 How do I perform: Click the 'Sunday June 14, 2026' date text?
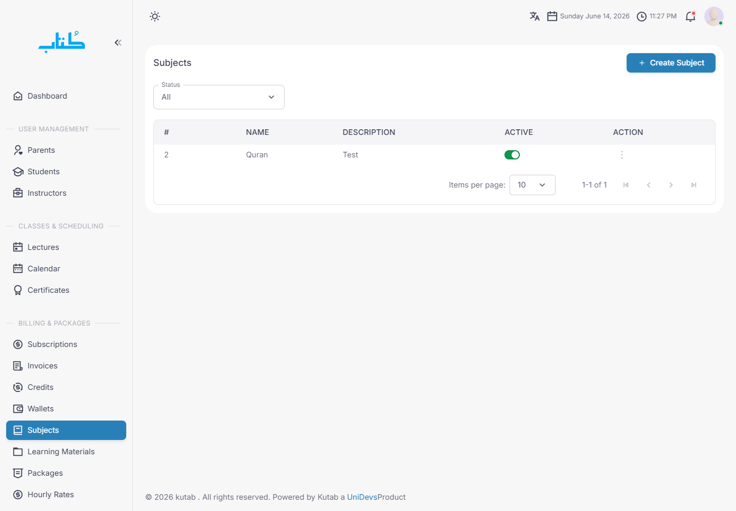(595, 16)
